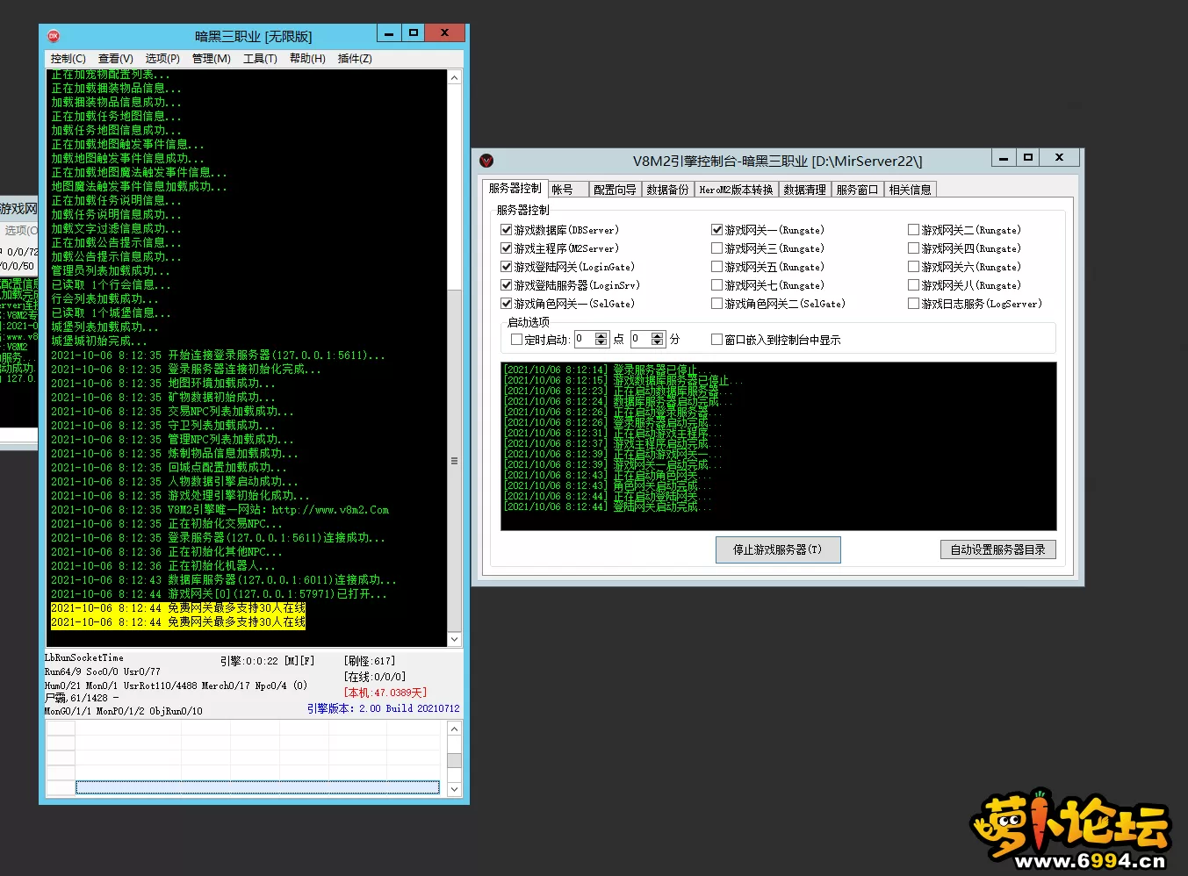Increase the hour stepper value
The image size is (1188, 876).
601,335
